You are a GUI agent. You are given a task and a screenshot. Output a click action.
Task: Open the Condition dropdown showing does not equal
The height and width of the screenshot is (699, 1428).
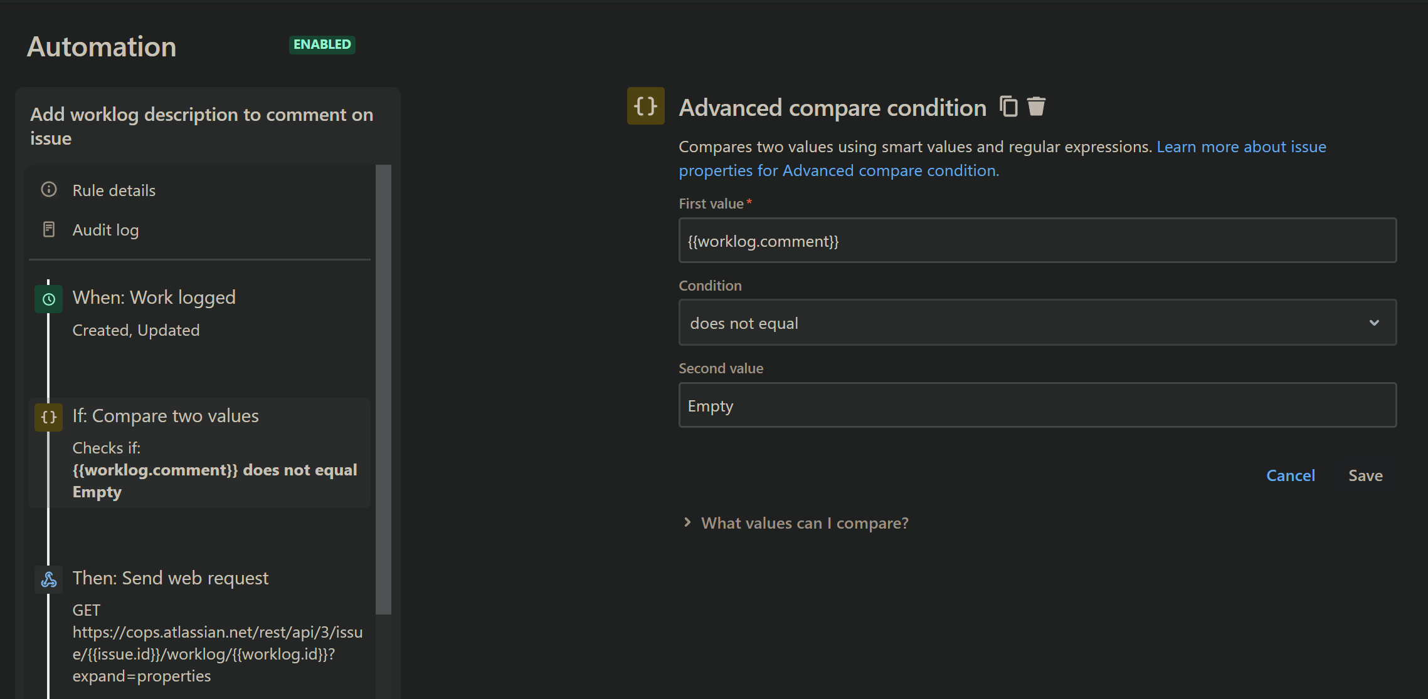point(1029,323)
